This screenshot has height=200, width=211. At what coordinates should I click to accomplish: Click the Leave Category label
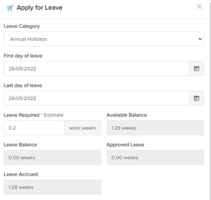[x=22, y=26]
